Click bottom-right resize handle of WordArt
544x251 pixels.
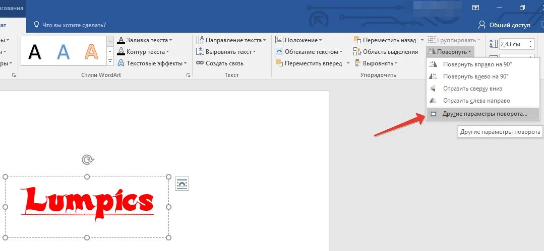coord(168,237)
